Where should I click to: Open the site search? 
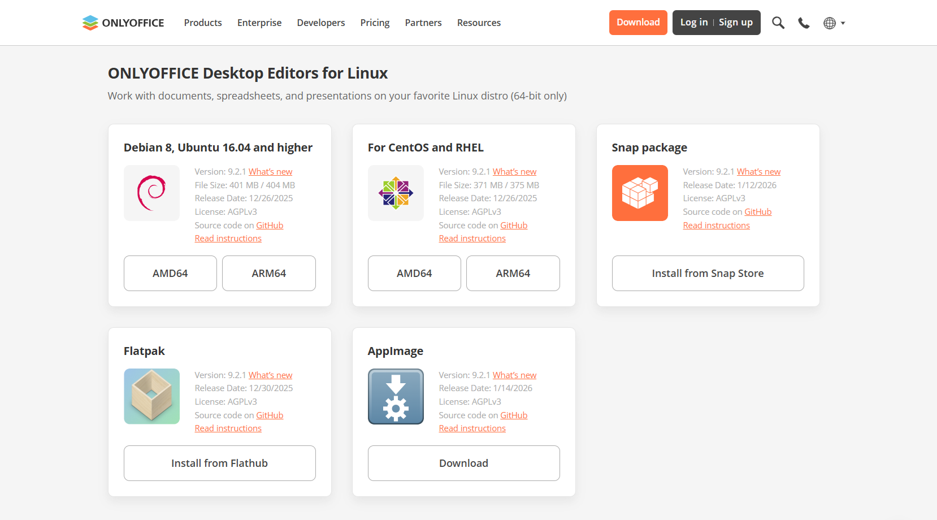pos(778,23)
